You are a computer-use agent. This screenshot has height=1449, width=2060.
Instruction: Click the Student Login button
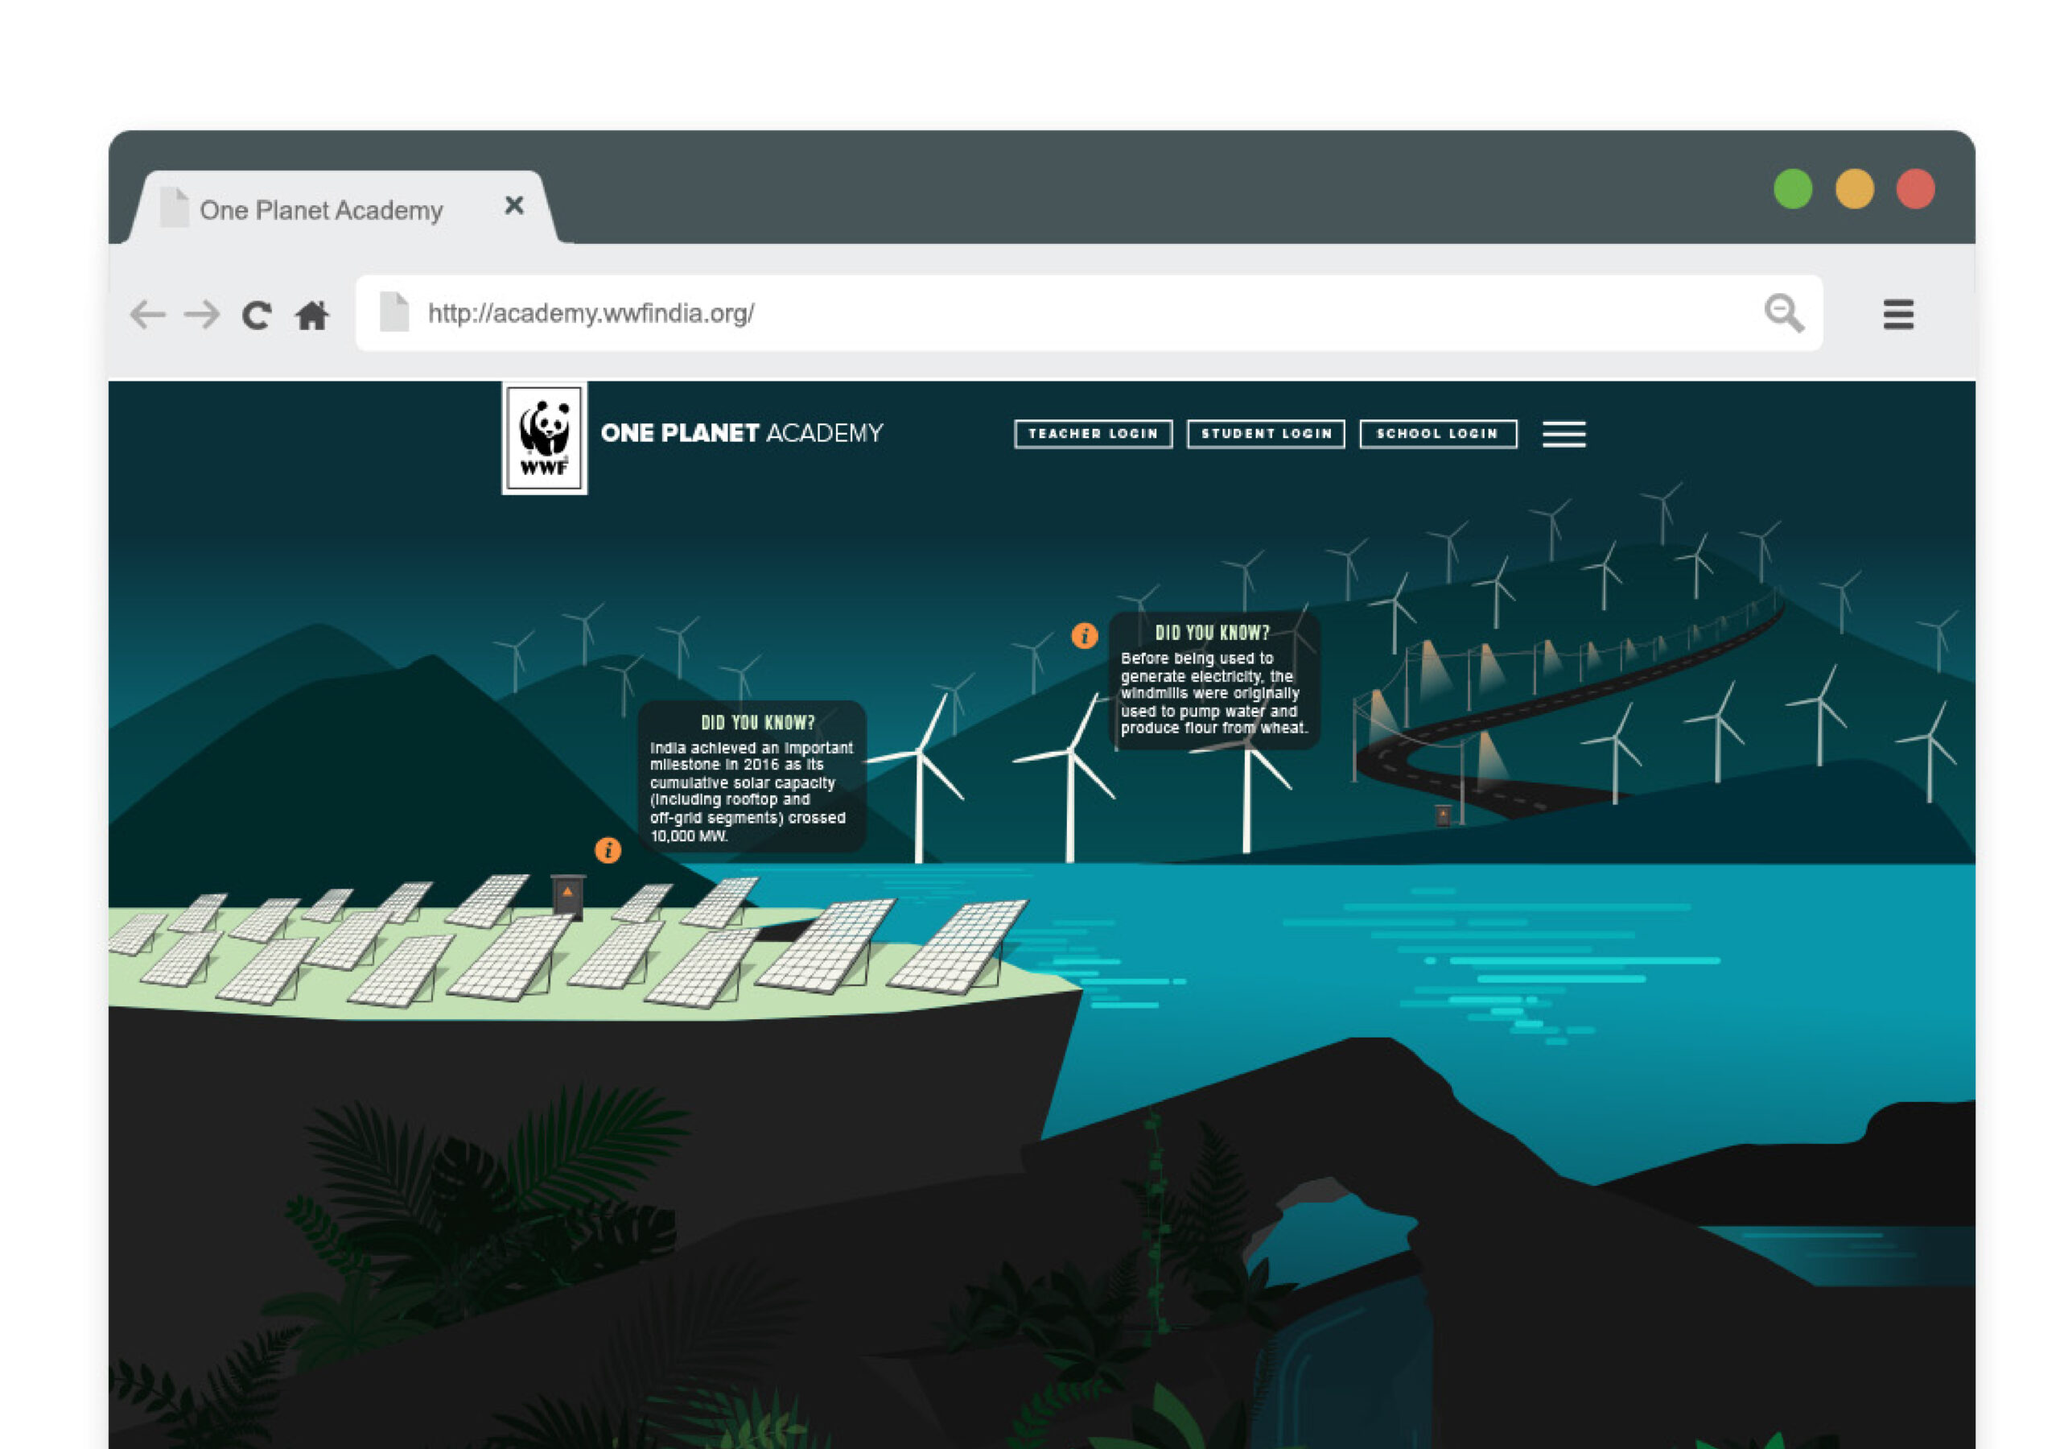1266,434
